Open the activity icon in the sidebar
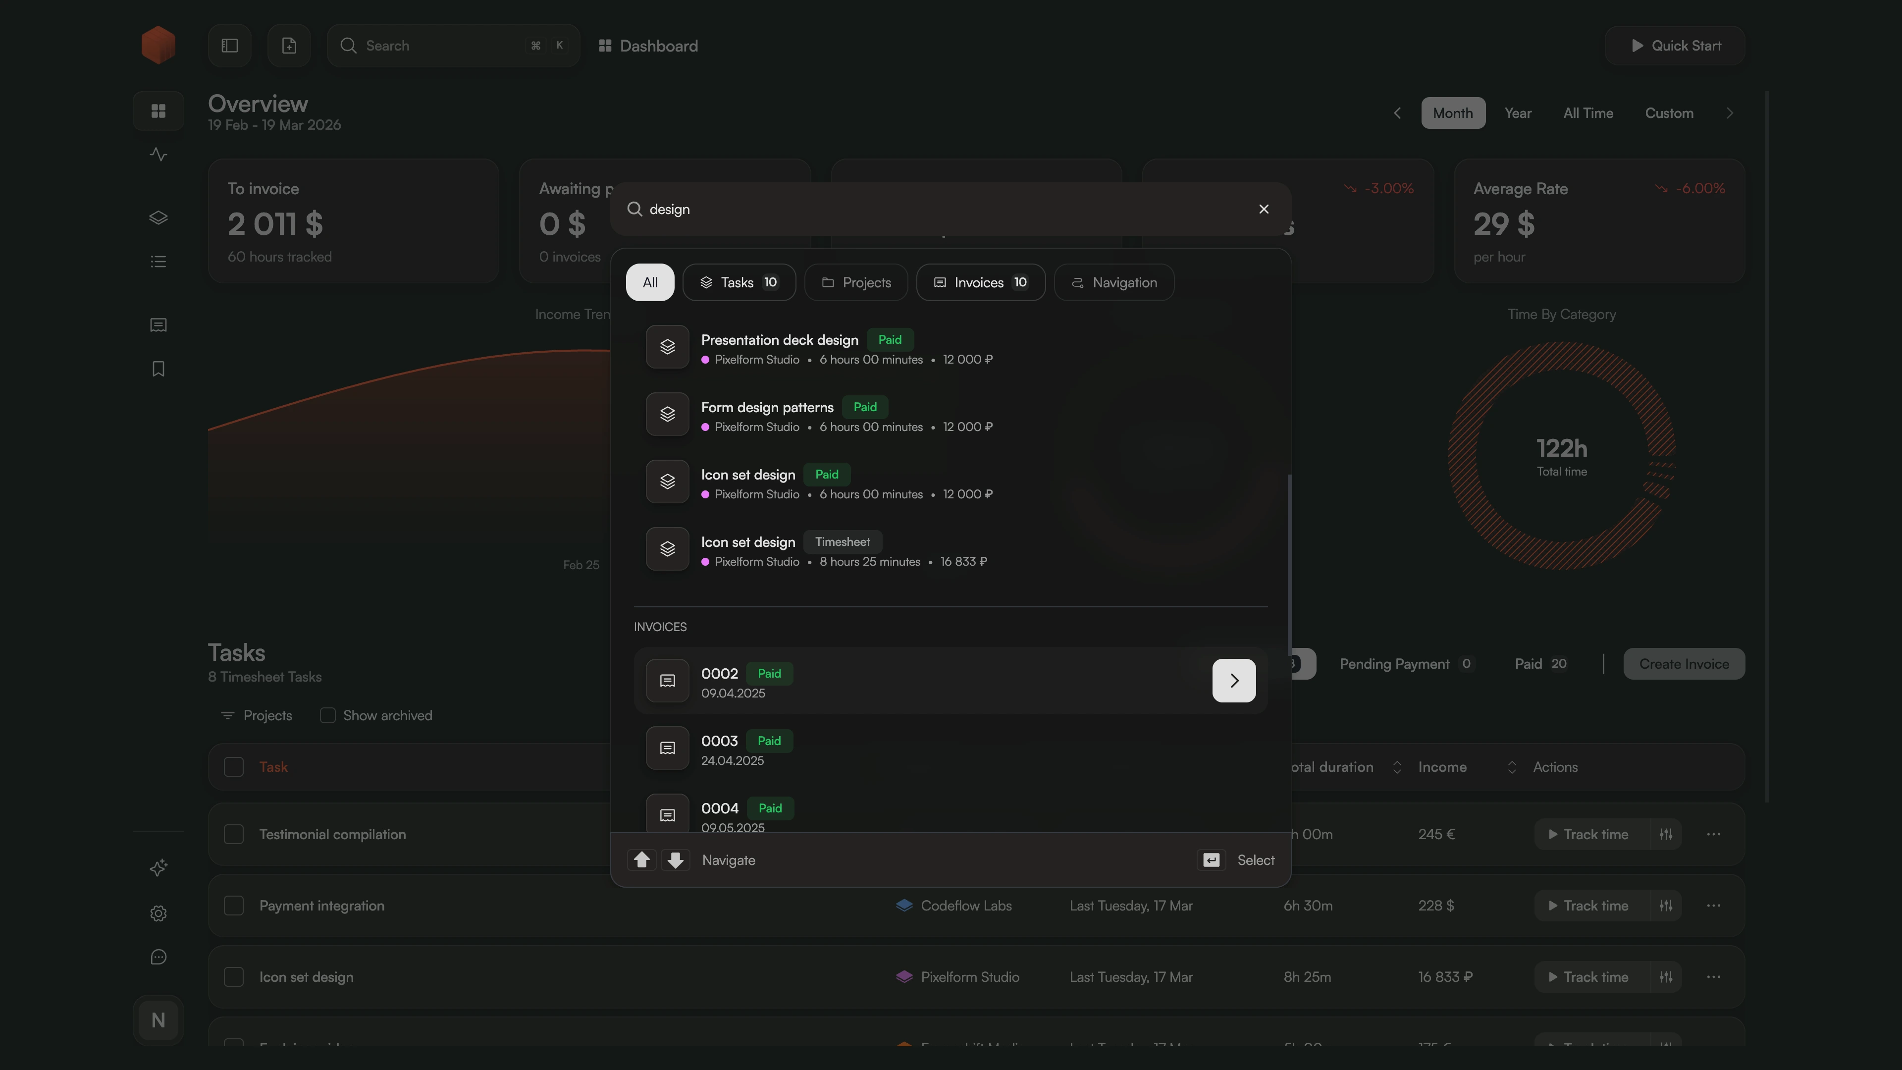Screen dimensions: 1902x1070 (158, 154)
